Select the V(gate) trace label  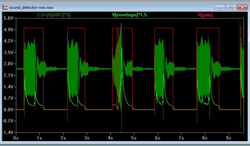pos(205,15)
